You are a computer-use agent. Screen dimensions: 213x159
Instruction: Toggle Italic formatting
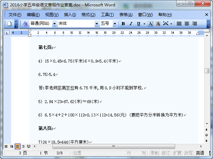(x=130, y=24)
